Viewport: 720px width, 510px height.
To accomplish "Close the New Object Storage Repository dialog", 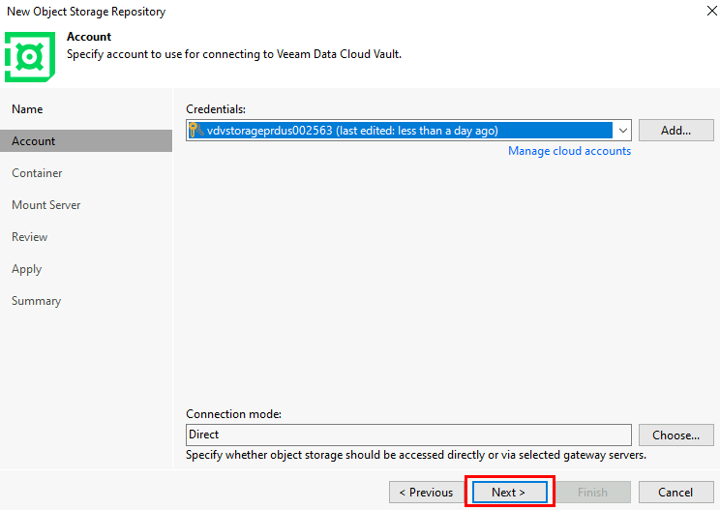I will (711, 11).
